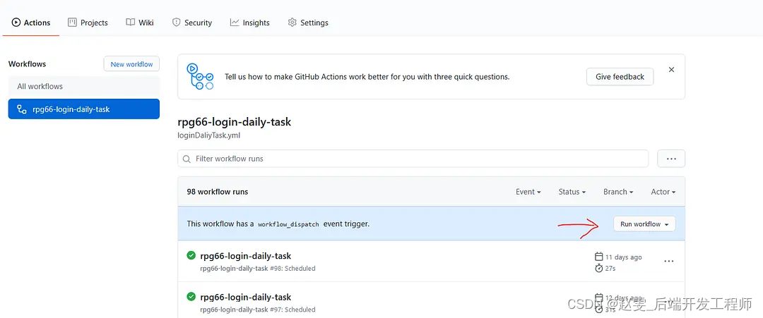The width and height of the screenshot is (763, 318).
Task: Click the '27s' duration text
Action: pos(610,269)
